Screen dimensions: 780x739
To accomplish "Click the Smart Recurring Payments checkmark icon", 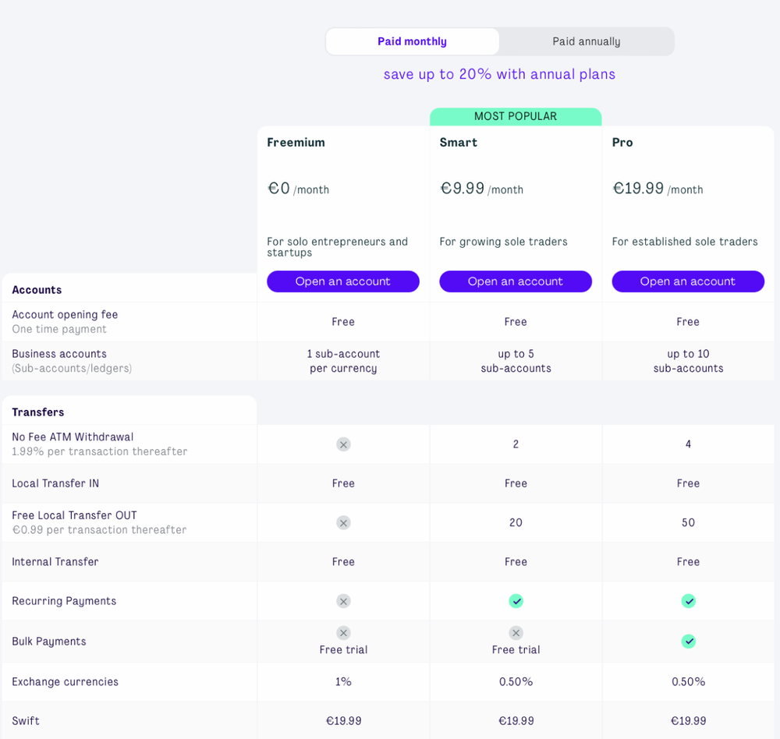I will tap(516, 601).
